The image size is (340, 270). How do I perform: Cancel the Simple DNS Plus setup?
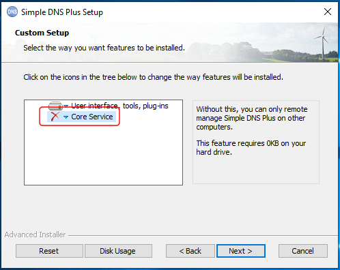coord(303,251)
